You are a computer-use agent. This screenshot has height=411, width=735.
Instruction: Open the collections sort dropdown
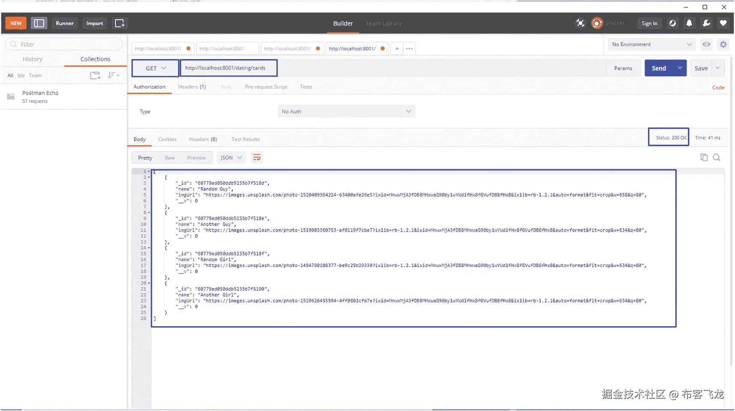(114, 75)
